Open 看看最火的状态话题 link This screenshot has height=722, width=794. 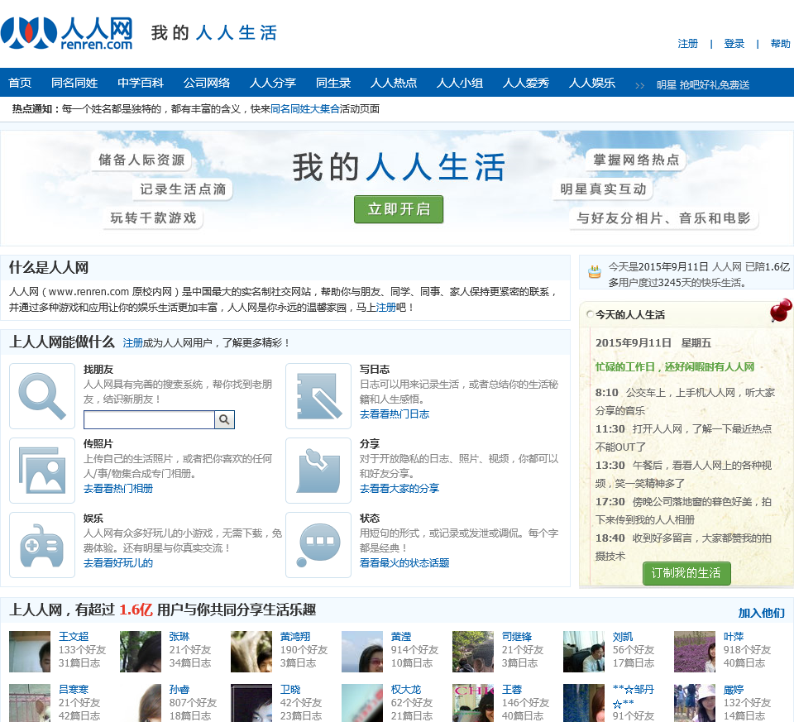click(404, 563)
